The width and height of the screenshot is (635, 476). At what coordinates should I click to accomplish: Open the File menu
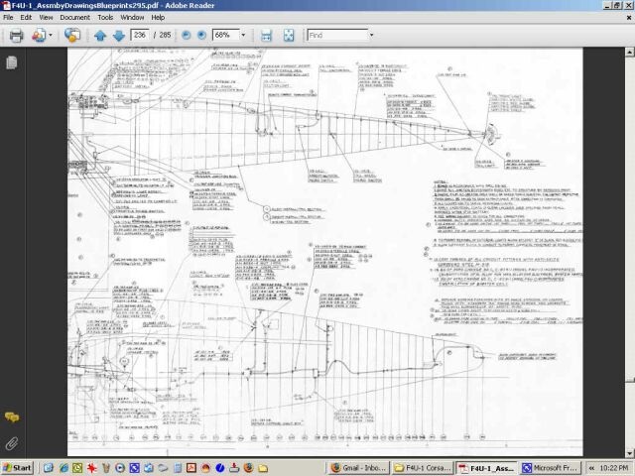pyautogui.click(x=8, y=18)
